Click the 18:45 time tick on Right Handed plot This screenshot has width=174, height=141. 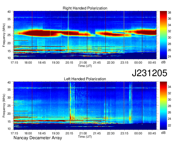[x=42, y=63]
